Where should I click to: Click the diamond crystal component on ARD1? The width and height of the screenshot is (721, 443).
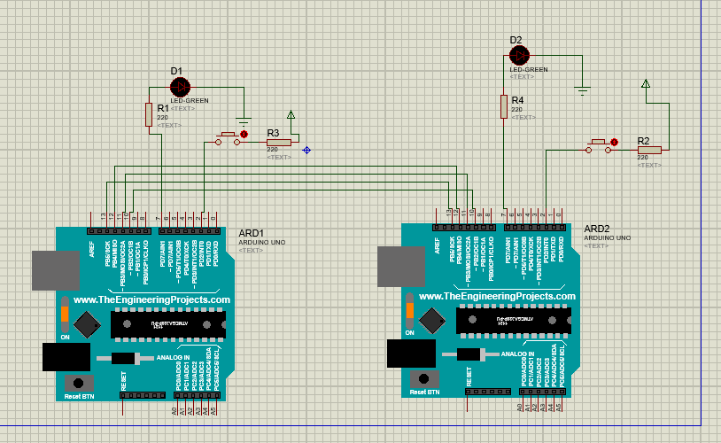[87, 325]
